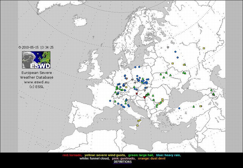Click the "green: large hail," legend entry
The width and height of the screenshot is (243, 168).
point(141,155)
